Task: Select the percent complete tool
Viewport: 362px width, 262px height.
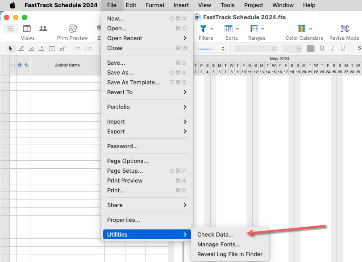Action: [x=42, y=49]
